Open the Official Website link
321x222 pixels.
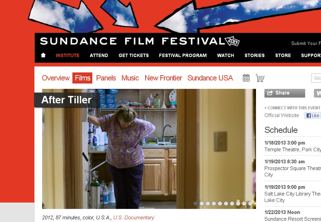click(x=282, y=115)
